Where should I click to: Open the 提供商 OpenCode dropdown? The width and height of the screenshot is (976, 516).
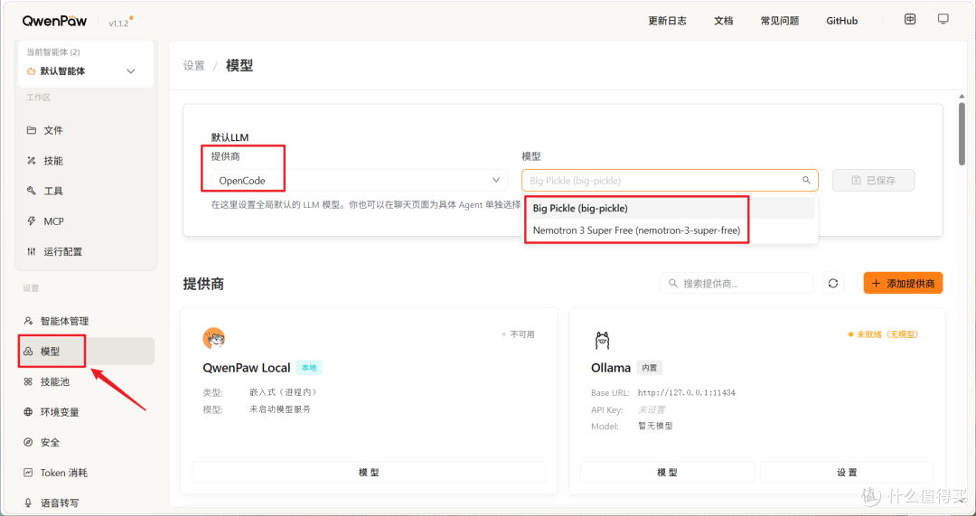[x=359, y=181]
